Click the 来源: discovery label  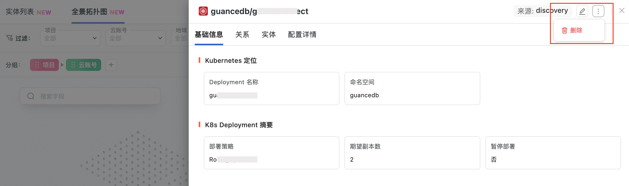click(x=543, y=11)
